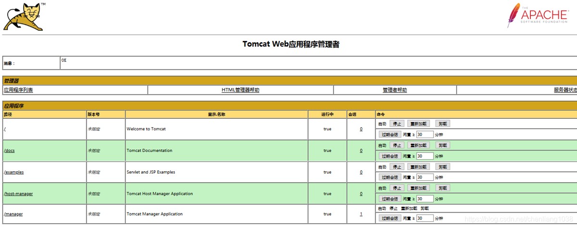Click idle minutes field for /docs
The width and height of the screenshot is (577, 227).
coord(425,156)
